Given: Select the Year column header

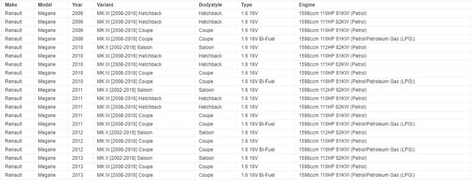Looking at the screenshot, I should point(77,5).
